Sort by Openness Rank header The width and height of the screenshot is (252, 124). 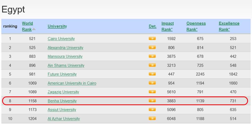[x=196, y=26]
